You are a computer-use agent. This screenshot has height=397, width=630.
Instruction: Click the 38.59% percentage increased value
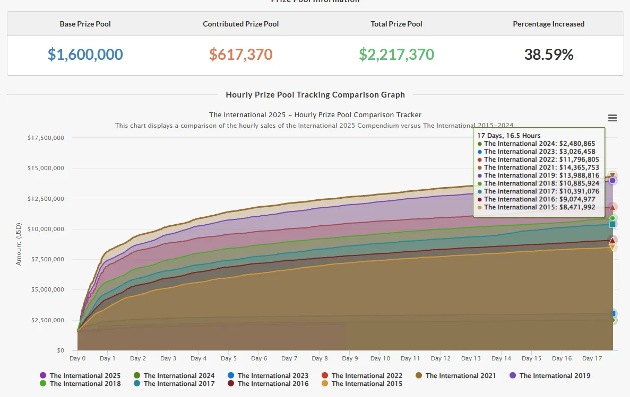tap(549, 54)
